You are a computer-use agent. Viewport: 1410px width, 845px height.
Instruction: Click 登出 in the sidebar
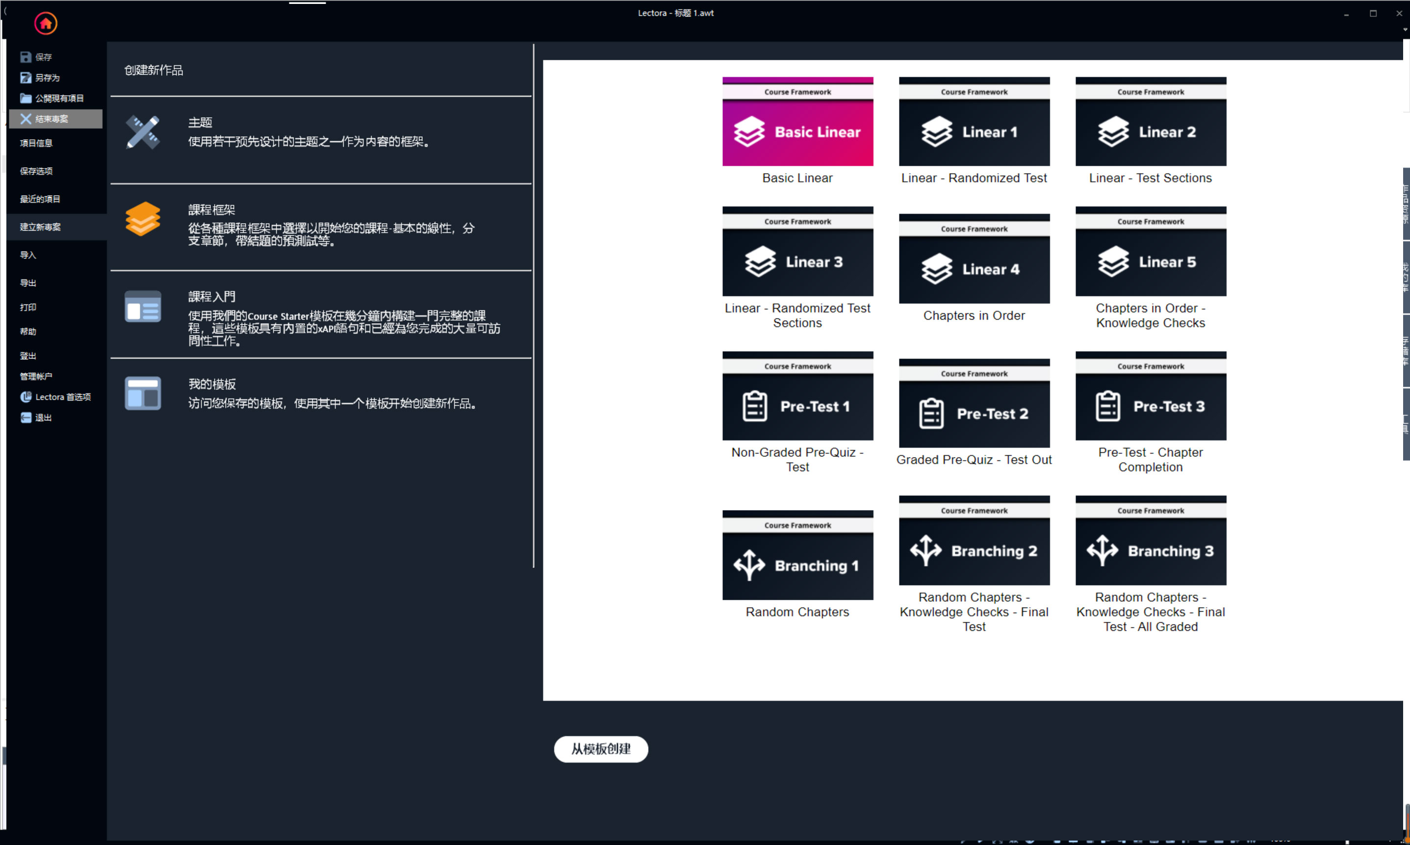tap(28, 356)
